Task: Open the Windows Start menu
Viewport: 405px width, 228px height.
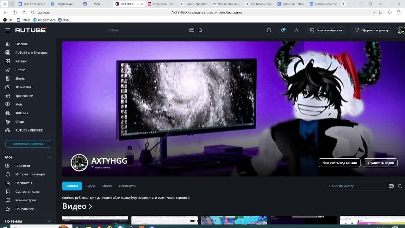Action: 5,227
